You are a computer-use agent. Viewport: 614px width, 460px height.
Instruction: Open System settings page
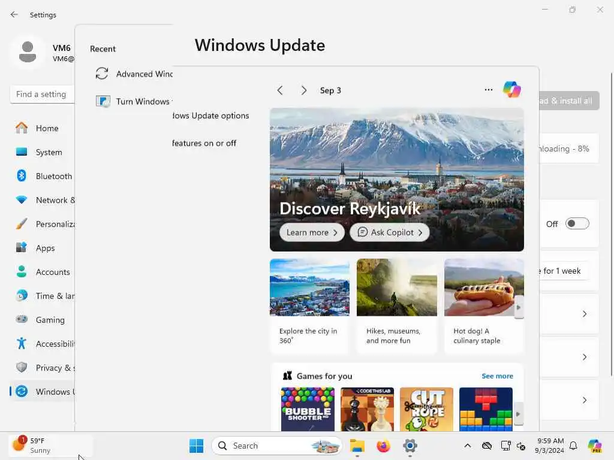(x=42, y=152)
